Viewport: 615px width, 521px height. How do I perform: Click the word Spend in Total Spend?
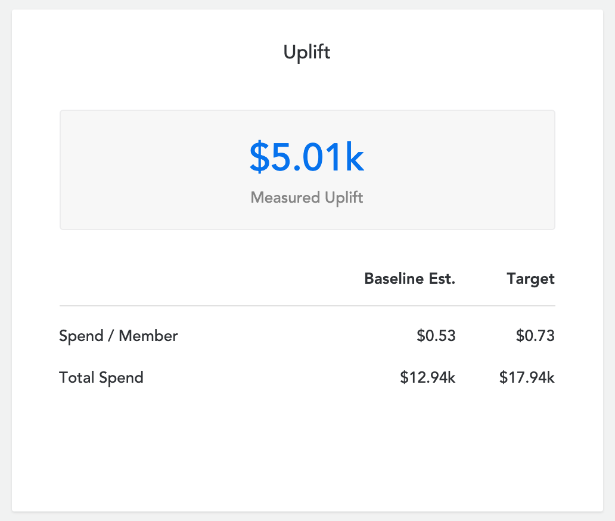point(121,378)
